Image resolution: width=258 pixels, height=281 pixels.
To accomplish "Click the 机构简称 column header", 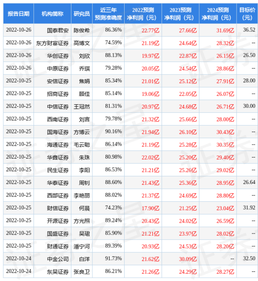I will (x=52, y=14).
